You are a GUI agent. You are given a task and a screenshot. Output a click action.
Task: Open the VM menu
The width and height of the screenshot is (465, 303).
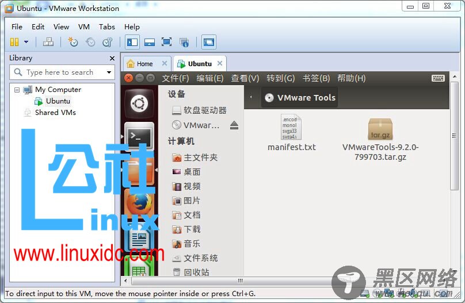coord(84,26)
